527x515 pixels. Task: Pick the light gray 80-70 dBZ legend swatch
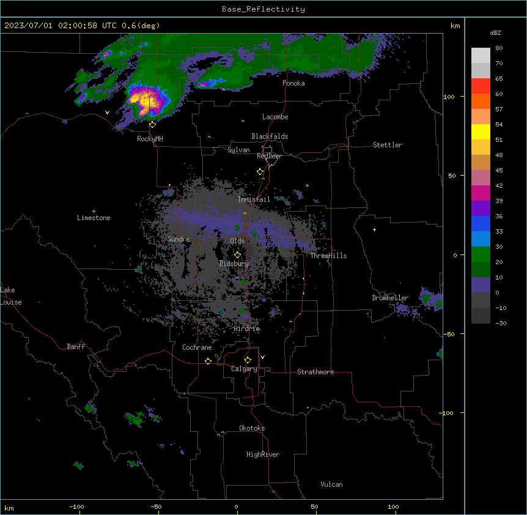tap(481, 55)
